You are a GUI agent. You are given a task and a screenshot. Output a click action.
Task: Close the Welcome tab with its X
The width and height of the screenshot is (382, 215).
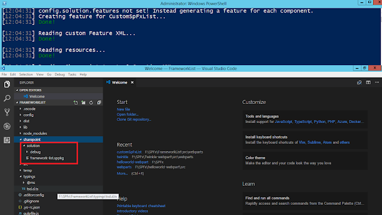coord(133,82)
